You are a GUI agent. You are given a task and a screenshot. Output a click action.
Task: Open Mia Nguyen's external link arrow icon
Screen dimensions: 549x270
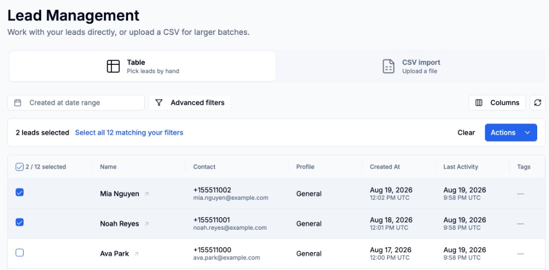(x=147, y=194)
